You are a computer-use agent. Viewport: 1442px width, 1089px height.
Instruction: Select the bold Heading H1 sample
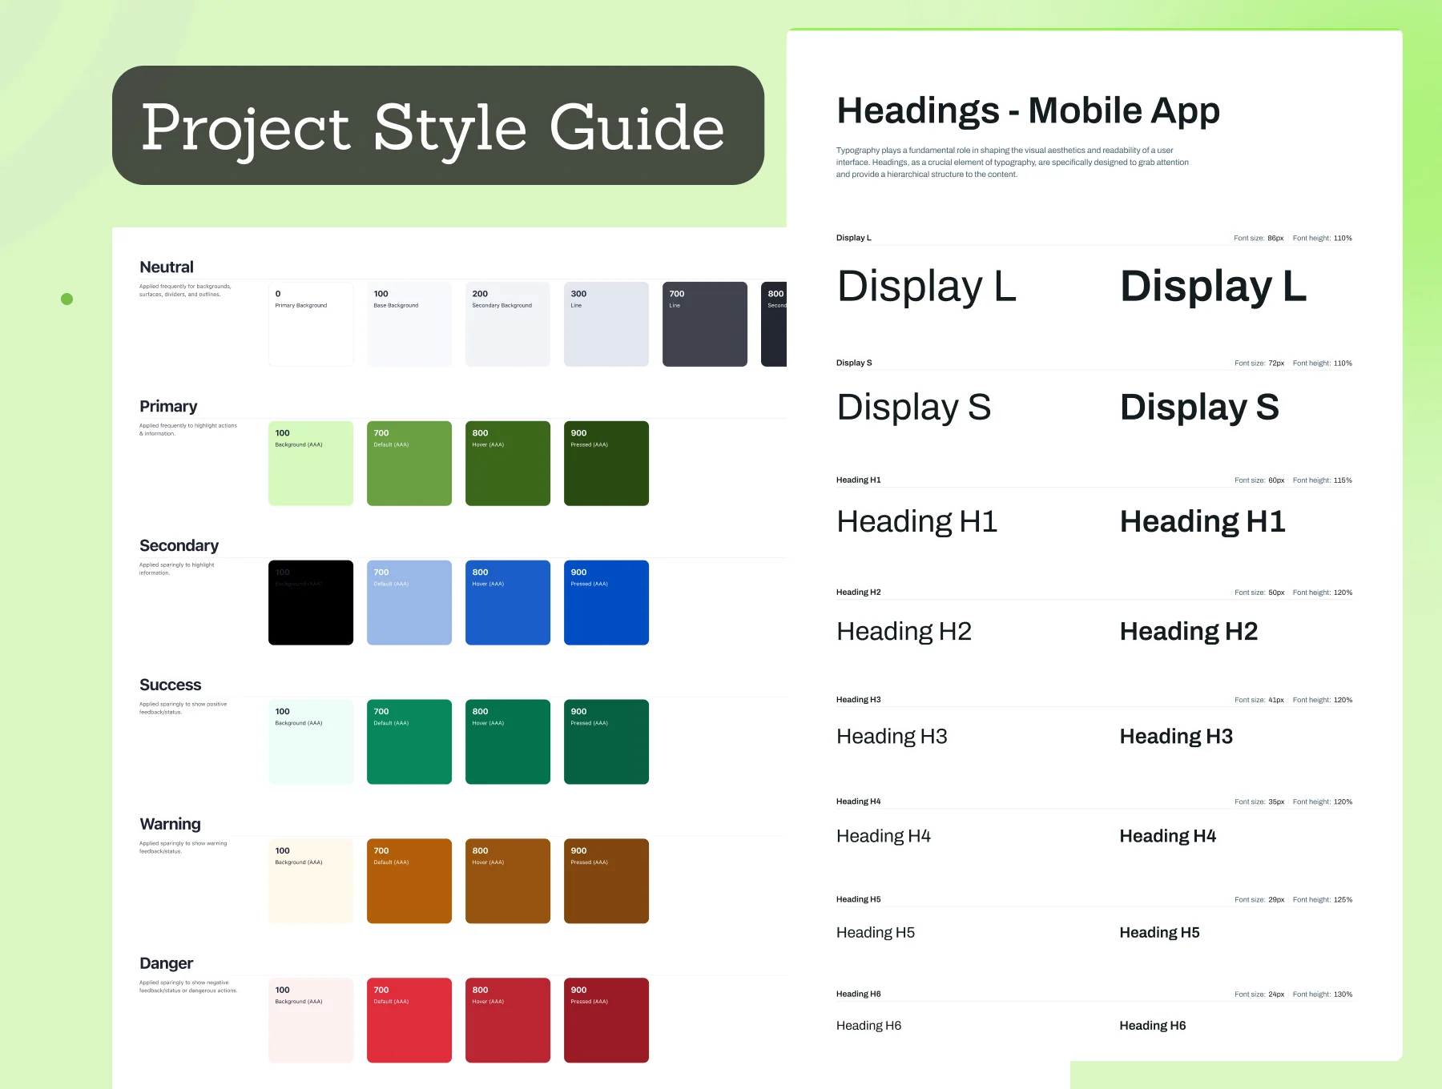(1202, 521)
